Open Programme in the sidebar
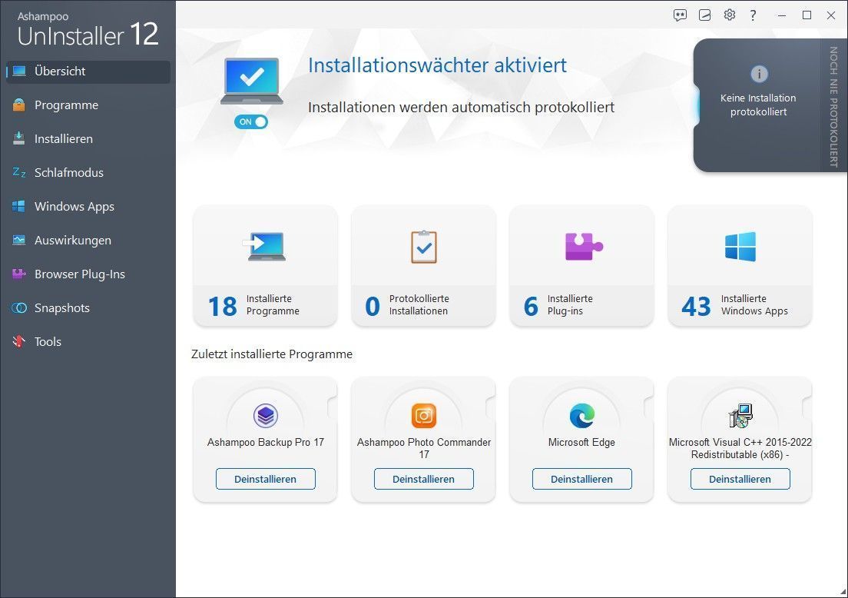This screenshot has width=848, height=598. click(x=66, y=105)
